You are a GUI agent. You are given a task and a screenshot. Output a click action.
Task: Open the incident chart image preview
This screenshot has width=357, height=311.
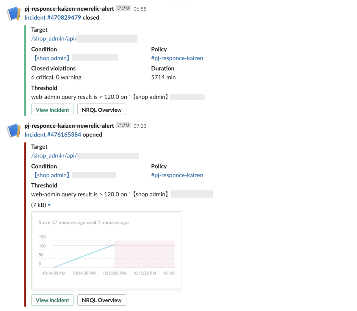[107, 251]
